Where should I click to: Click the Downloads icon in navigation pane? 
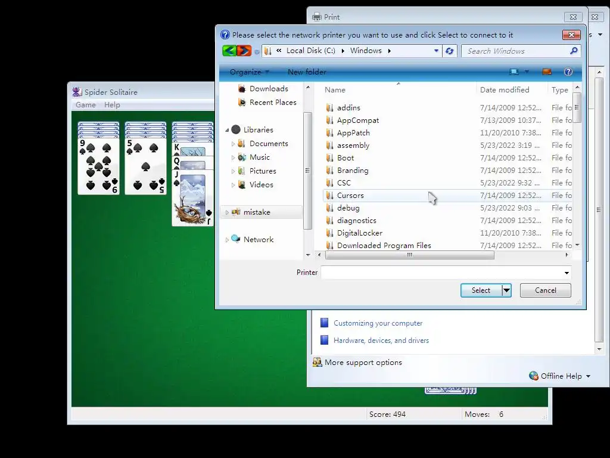point(242,89)
